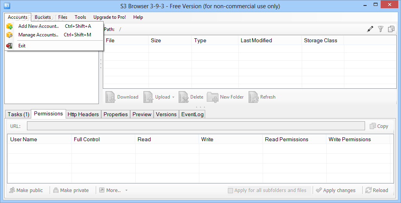Image resolution: width=401 pixels, height=203 pixels.
Task: Click the Reload arrows icon
Action: [369, 190]
